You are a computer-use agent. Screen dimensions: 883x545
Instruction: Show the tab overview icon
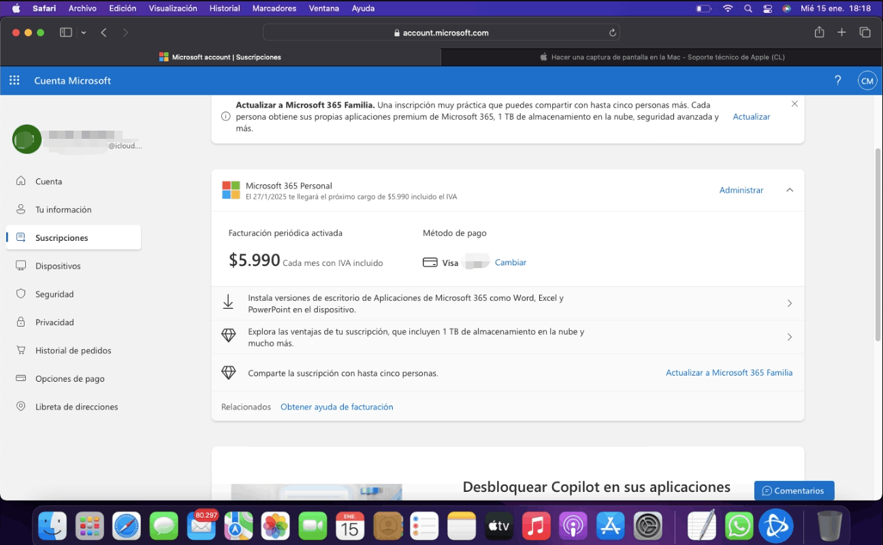click(865, 33)
